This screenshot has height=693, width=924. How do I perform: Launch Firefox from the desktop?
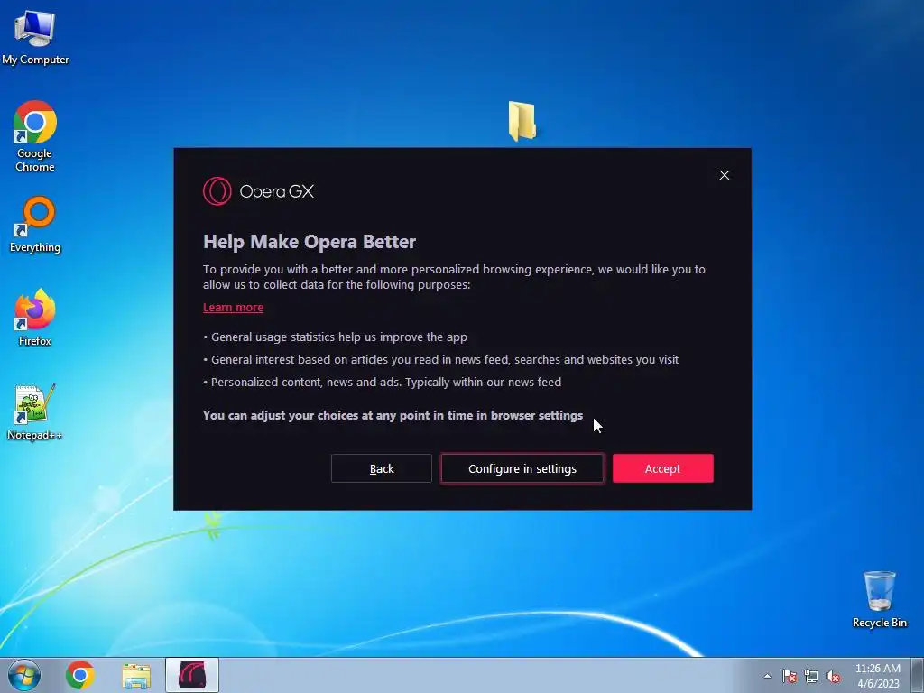35,318
